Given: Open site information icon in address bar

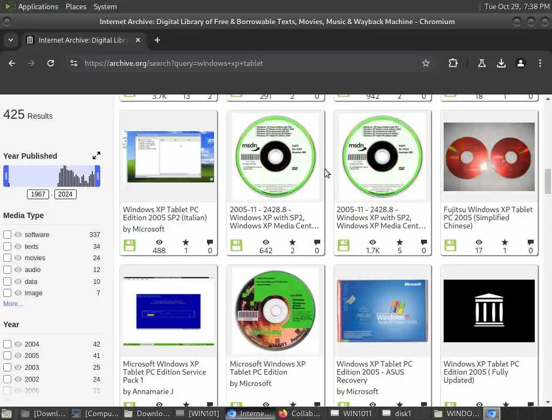Looking at the screenshot, I should click(x=73, y=63).
